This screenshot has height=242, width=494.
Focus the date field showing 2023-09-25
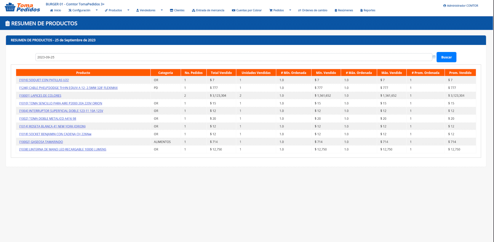click(234, 57)
